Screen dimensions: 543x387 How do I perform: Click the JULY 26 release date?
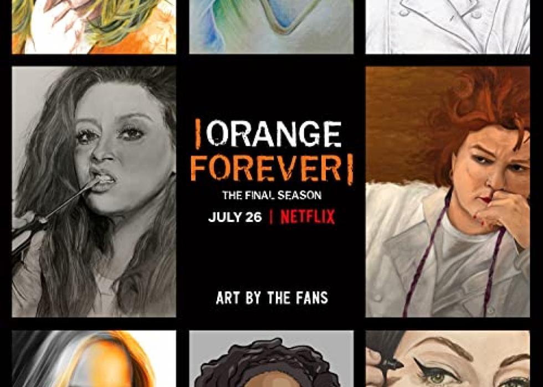(x=235, y=217)
